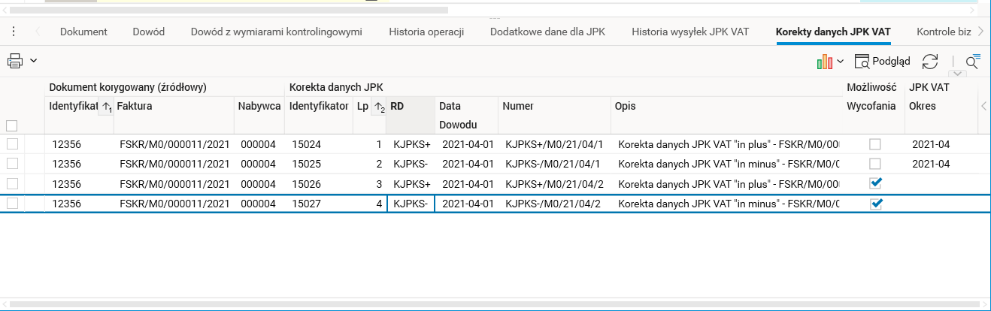Image resolution: width=991 pixels, height=311 pixels.
Task: Open the chart analysis bar icon
Action: (x=825, y=62)
